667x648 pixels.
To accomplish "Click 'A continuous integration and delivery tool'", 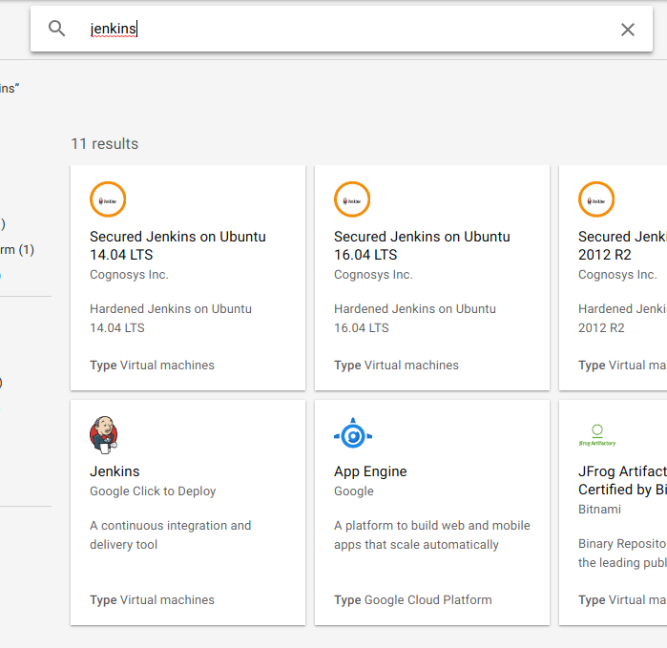I will point(170,534).
